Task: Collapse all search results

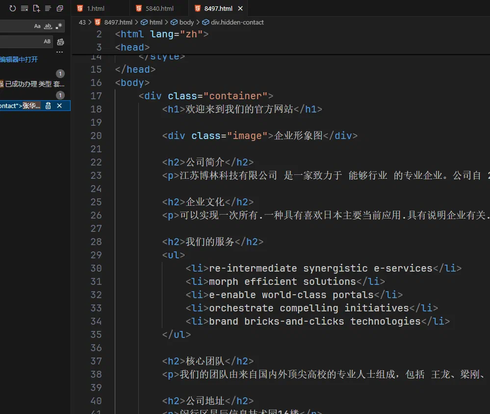Action: click(60, 8)
